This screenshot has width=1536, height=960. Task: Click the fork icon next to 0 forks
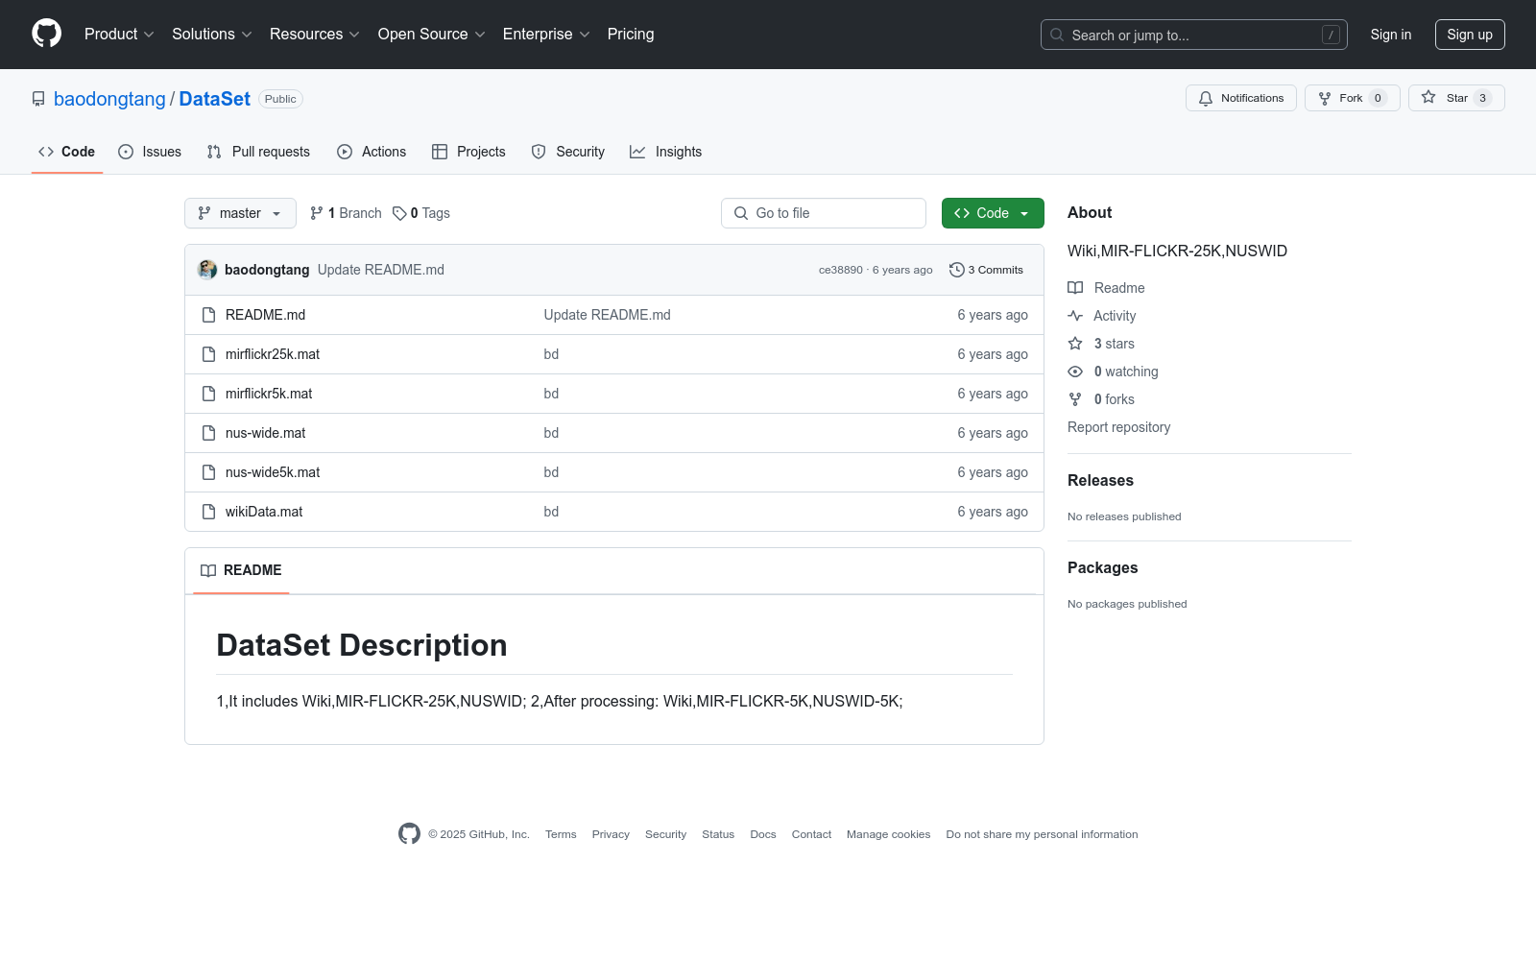1075,399
